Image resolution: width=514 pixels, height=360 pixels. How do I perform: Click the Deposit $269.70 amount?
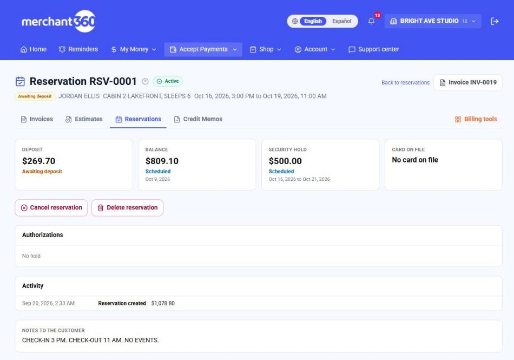[x=38, y=161]
